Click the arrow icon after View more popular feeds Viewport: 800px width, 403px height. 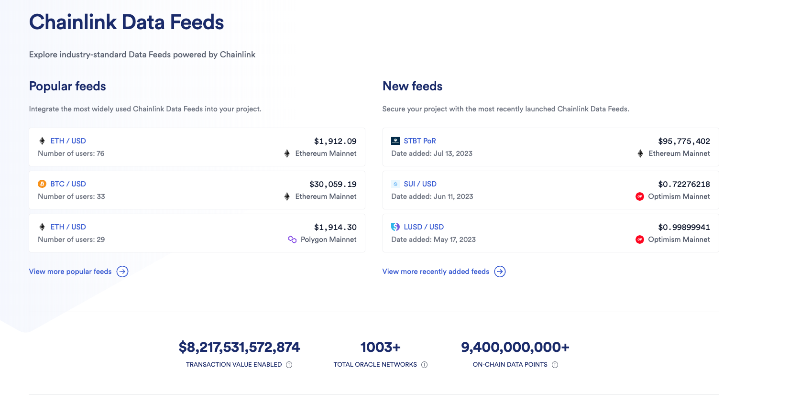tap(122, 272)
